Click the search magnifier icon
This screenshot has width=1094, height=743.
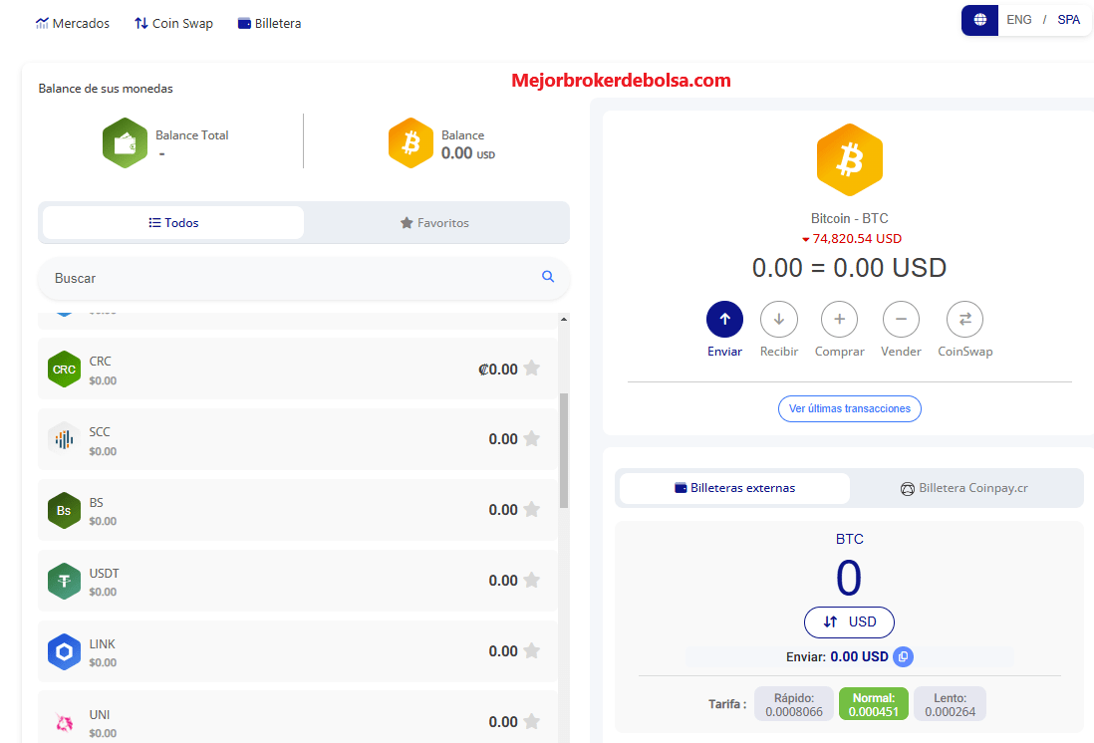pyautogui.click(x=548, y=276)
